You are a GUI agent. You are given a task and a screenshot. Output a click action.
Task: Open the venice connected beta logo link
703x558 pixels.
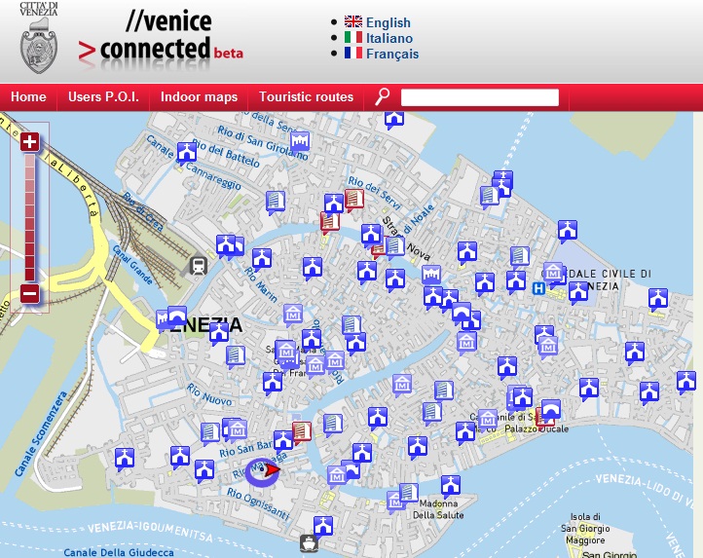(161, 39)
